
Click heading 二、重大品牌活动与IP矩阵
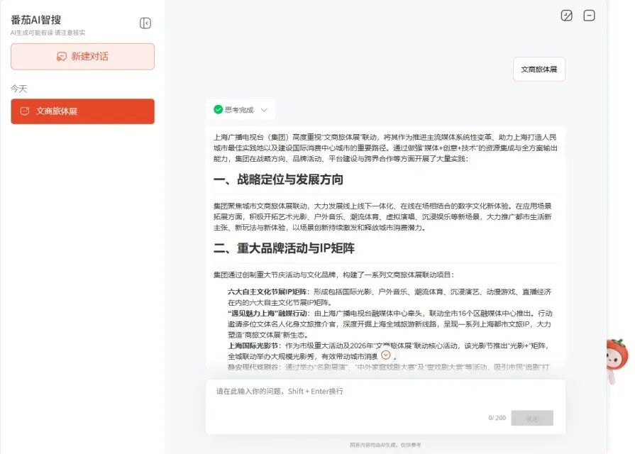click(x=284, y=248)
